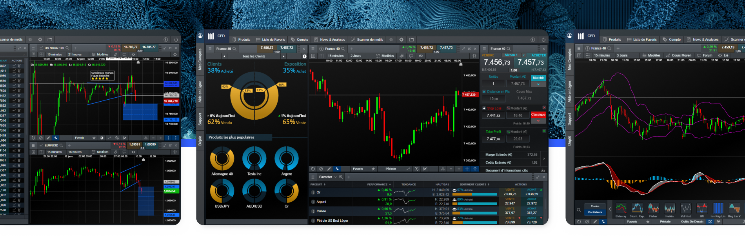
Task: Click the VENTE price for Or
Action: 510,194
